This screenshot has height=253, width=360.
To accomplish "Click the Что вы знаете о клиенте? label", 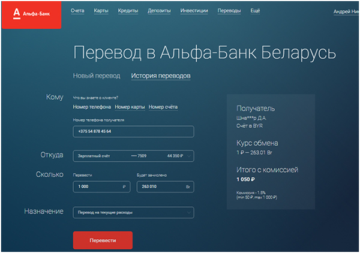I will [x=95, y=98].
